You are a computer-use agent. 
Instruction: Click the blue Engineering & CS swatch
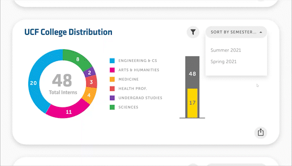(x=112, y=61)
